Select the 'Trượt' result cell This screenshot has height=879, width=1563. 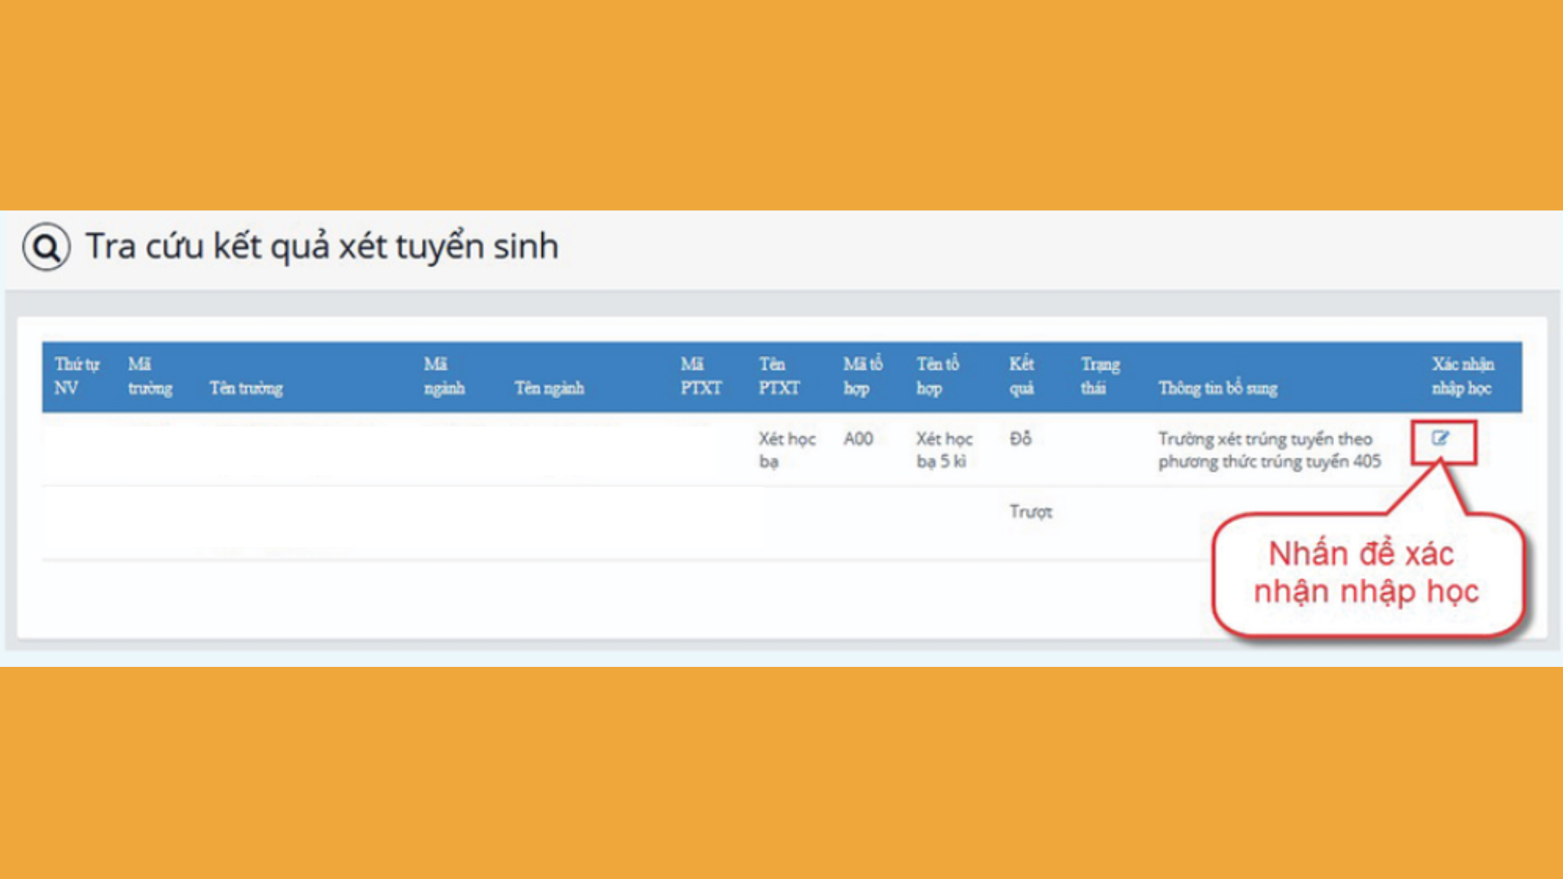point(1030,512)
